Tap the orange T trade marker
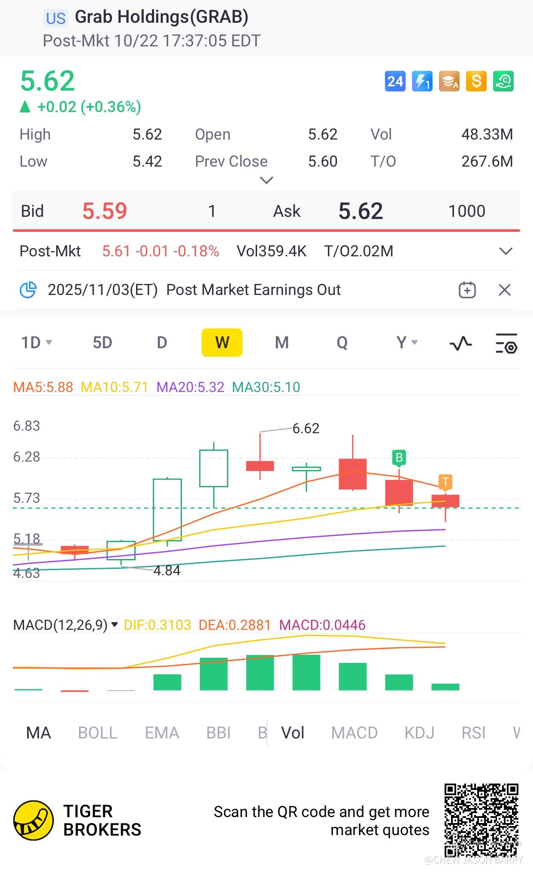This screenshot has height=872, width=533. coord(445,482)
